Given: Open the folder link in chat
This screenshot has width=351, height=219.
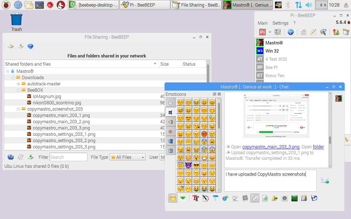Looking at the screenshot, I should tap(318, 147).
